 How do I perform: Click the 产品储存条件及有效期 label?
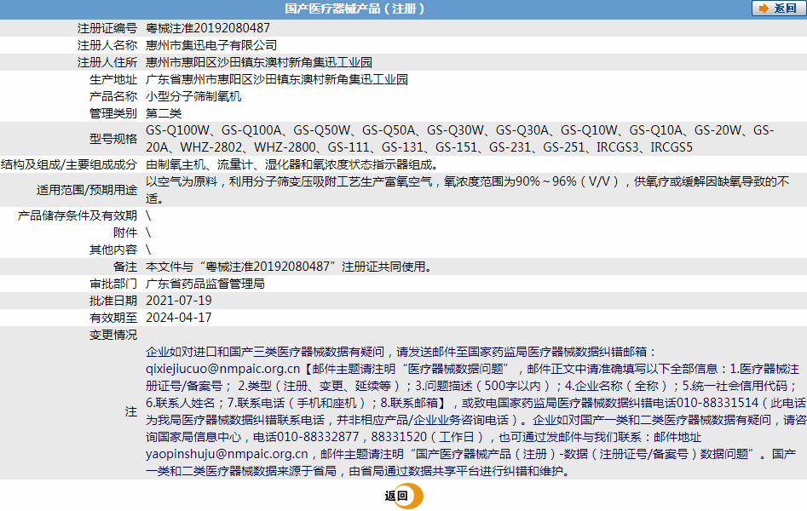point(78,215)
